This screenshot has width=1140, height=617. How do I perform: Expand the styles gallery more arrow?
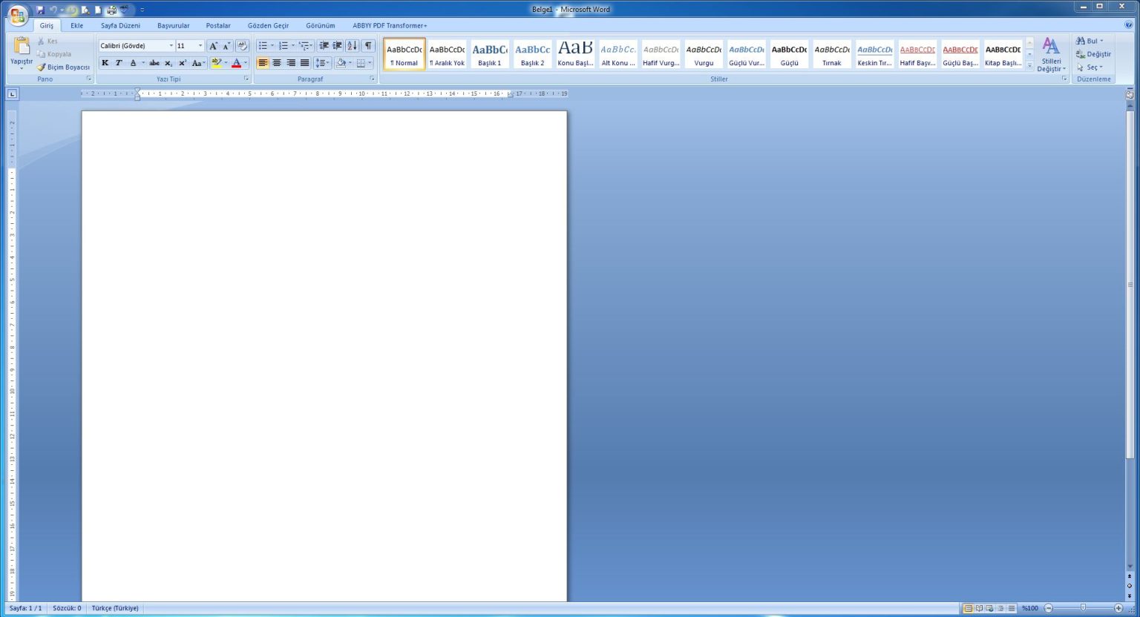1029,66
